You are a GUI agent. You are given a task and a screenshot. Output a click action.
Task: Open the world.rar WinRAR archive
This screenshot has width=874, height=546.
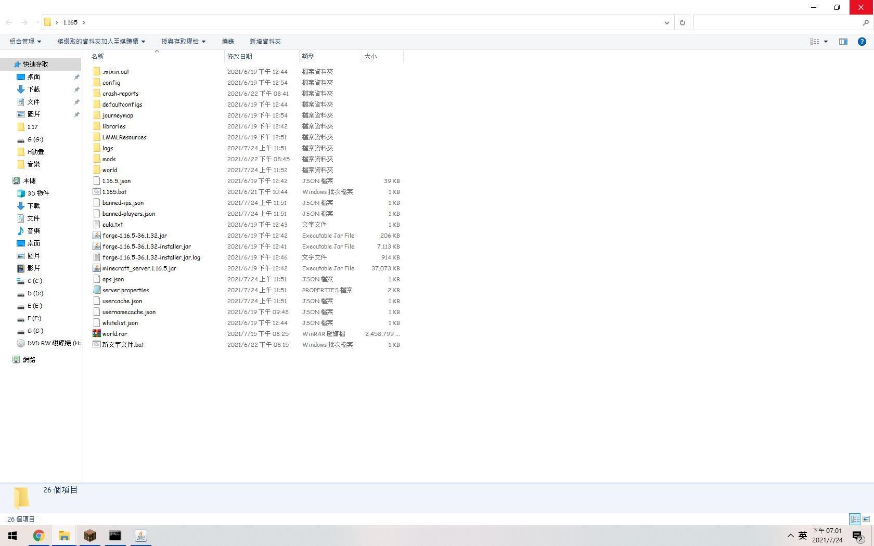114,334
